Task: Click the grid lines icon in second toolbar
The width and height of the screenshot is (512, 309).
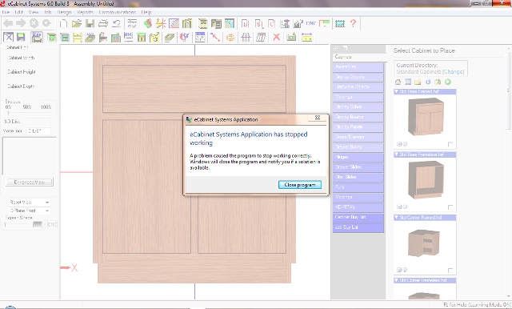Action: 246,38
